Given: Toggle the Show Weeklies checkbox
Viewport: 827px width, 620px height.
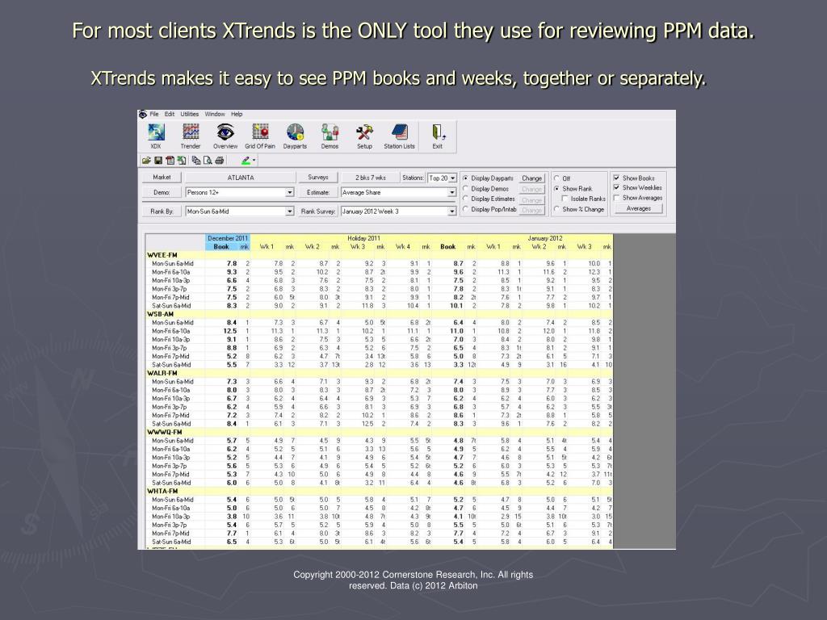Looking at the screenshot, I should 616,187.
